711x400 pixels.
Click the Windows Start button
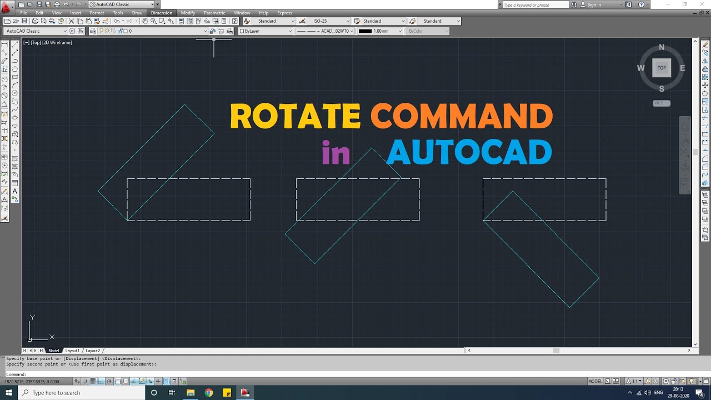(x=8, y=393)
